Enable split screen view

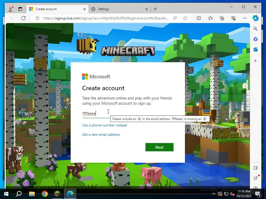tap(199, 18)
